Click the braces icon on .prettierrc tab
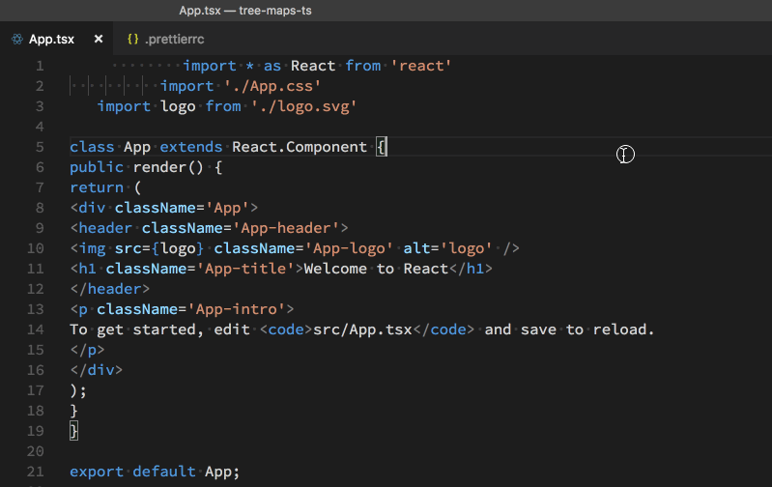 (132, 40)
